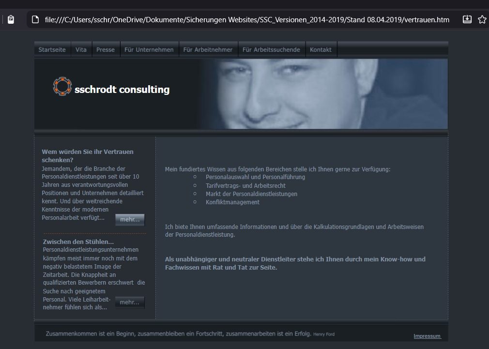Click the file URL in the address bar
This screenshot has height=349, width=489.
247,19
